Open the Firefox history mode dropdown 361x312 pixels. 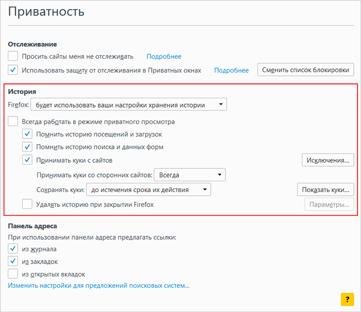[x=129, y=105]
